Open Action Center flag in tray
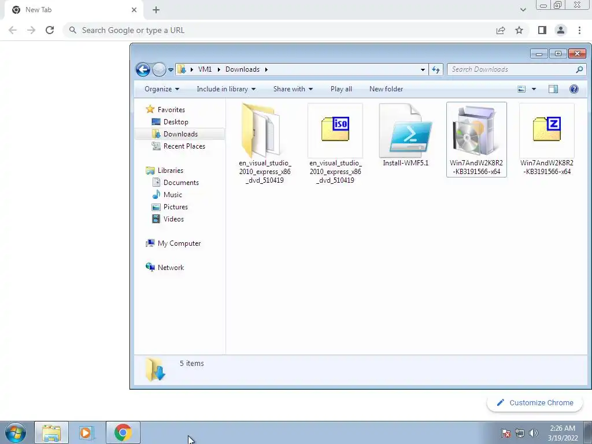This screenshot has height=444, width=592. (x=505, y=433)
